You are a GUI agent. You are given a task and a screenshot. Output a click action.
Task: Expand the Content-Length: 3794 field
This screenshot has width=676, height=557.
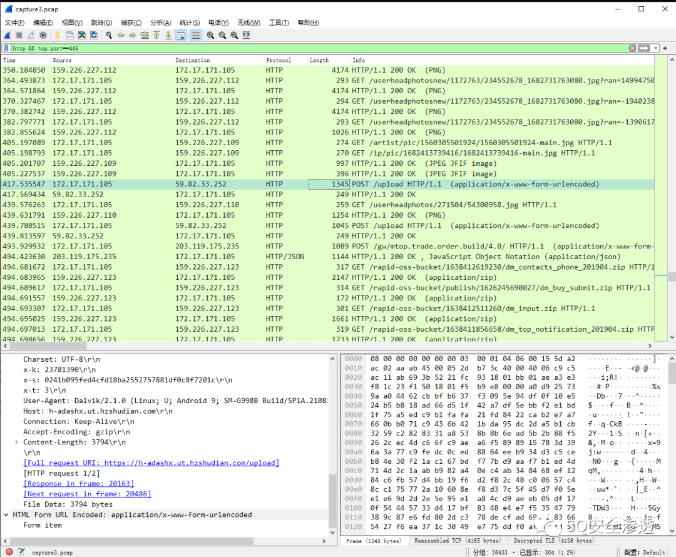(16, 442)
